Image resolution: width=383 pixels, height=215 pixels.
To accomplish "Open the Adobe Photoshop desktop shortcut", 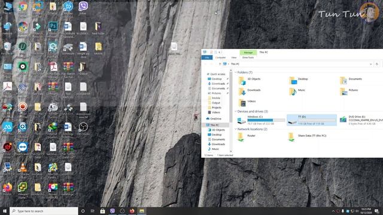I will (x=53, y=26).
